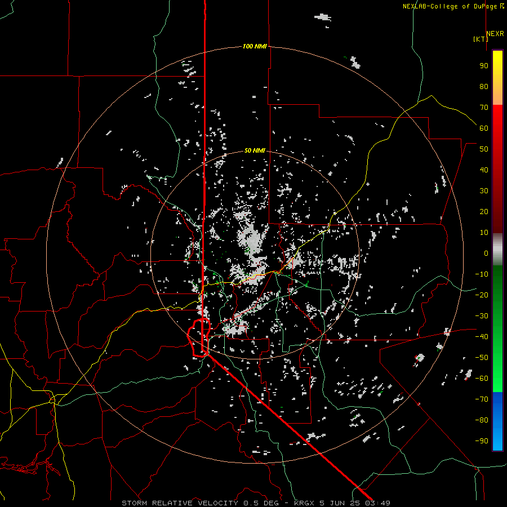Viewport: 507px width, 507px height.
Task: Click the 30 value on velocity scale
Action: (x=484, y=191)
